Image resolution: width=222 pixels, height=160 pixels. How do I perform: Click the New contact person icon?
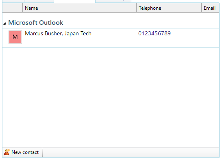pos(7,152)
